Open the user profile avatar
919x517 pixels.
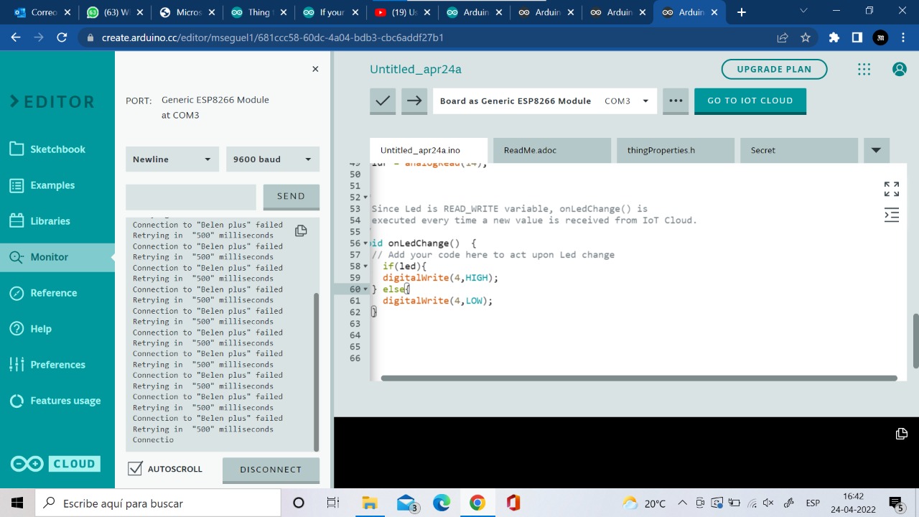pyautogui.click(x=899, y=69)
